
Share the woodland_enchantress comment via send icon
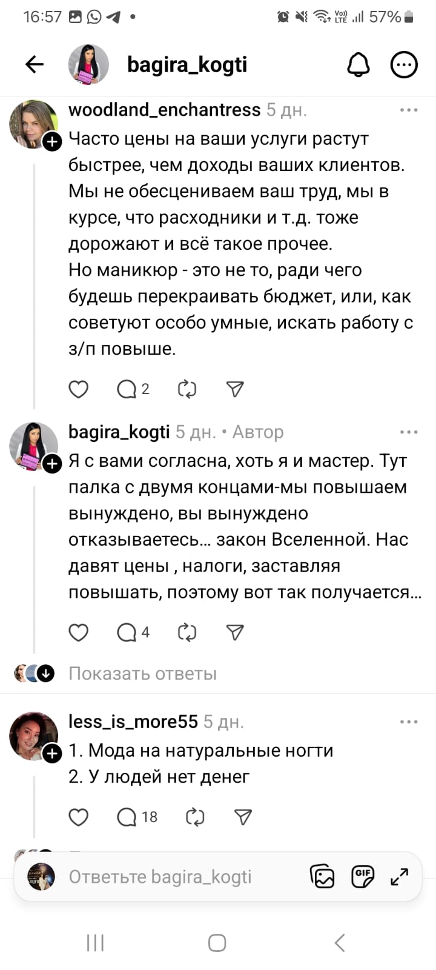coord(235,389)
